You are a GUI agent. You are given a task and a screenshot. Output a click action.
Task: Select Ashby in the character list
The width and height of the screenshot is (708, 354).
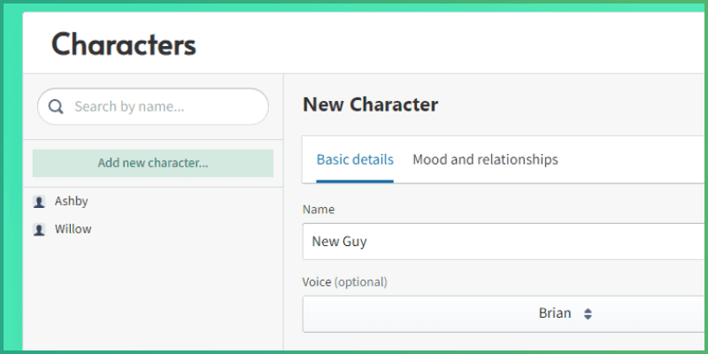pos(72,201)
